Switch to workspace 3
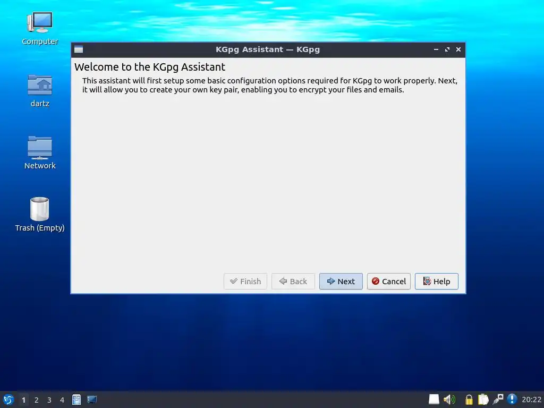The image size is (544, 408). pos(49,400)
